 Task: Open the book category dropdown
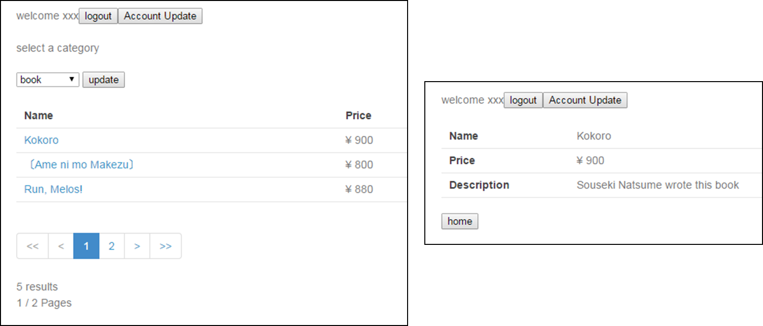coord(48,80)
